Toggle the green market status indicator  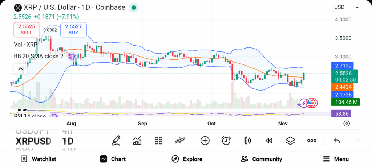pos(134,7)
